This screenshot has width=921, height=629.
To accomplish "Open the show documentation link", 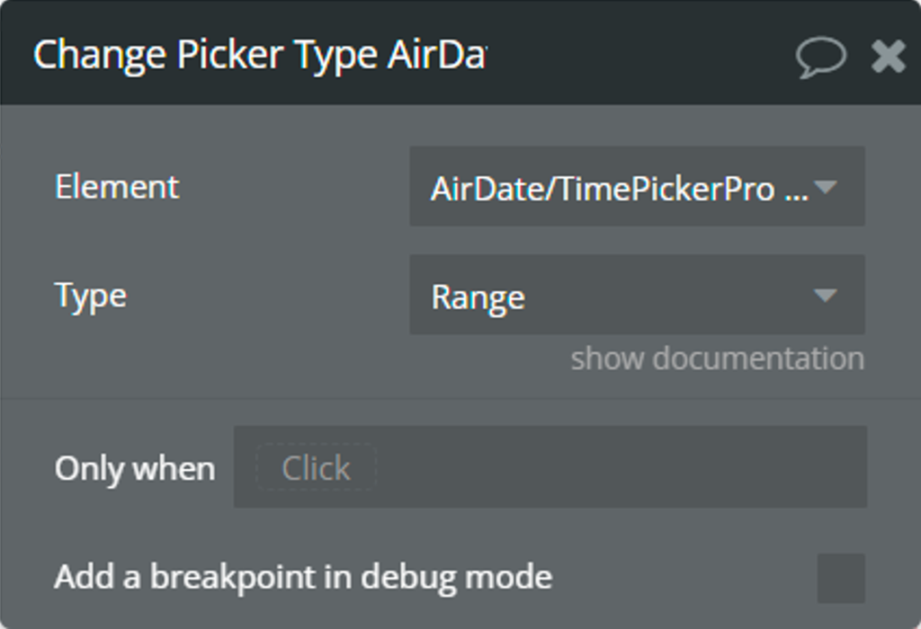I will click(717, 359).
